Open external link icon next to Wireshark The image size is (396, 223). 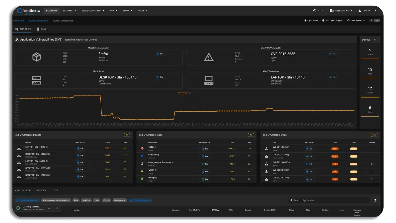(158, 155)
